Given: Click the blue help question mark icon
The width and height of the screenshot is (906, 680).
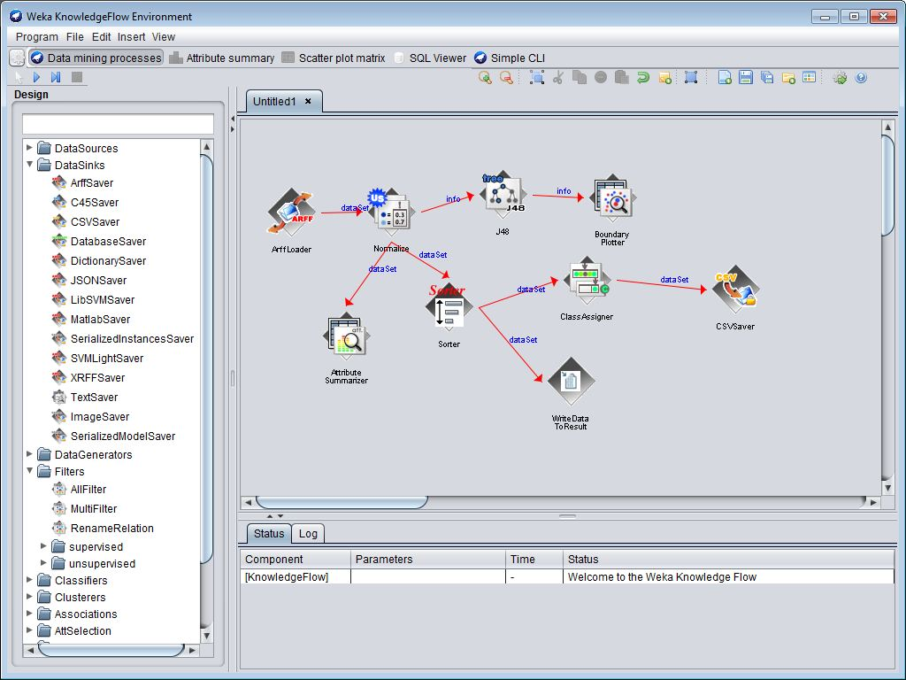Looking at the screenshot, I should [861, 78].
